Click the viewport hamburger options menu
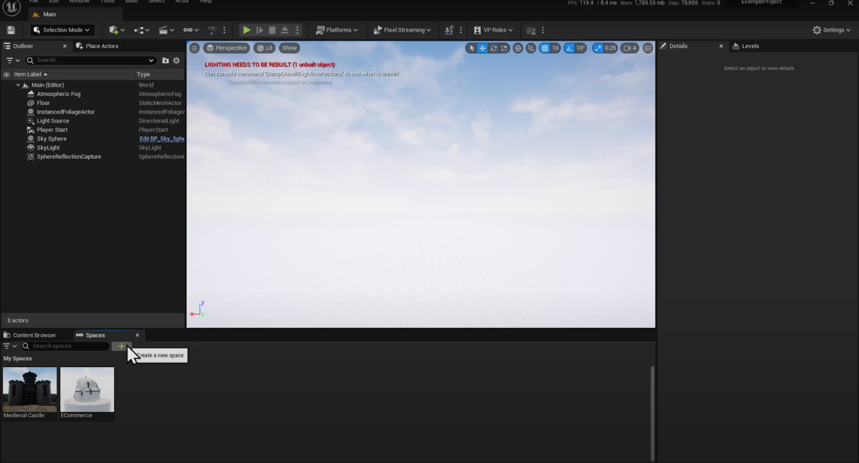Screen dimensions: 859x463 [194, 48]
